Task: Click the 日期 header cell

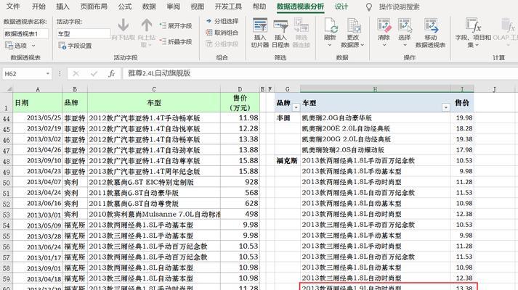Action: 38,102
